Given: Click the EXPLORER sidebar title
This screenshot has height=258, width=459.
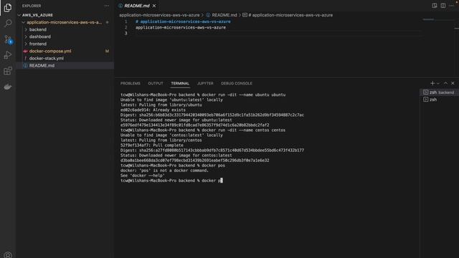Looking at the screenshot, I should pos(32,6).
